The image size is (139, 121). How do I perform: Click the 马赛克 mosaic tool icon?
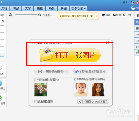[x=1, y=83]
